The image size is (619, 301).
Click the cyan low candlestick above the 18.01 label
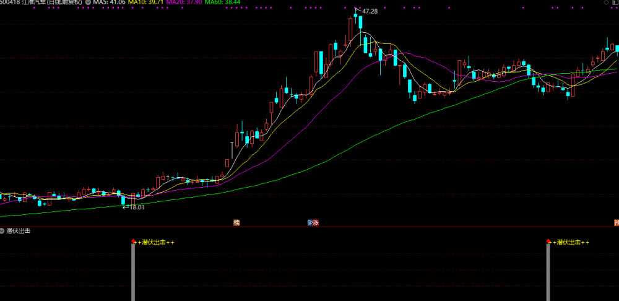point(123,200)
